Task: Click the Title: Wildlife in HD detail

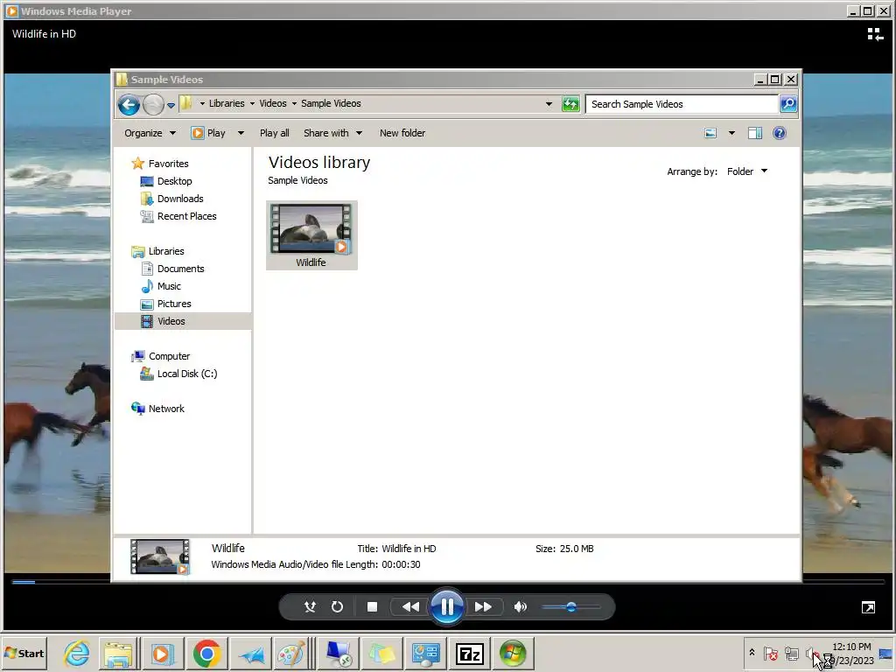Action: 396,549
